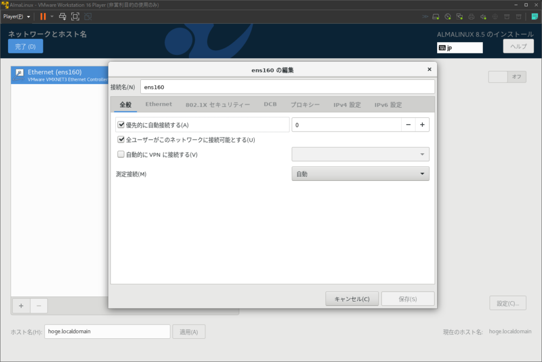Open the 802.1X セキュリティー tab

pos(218,105)
